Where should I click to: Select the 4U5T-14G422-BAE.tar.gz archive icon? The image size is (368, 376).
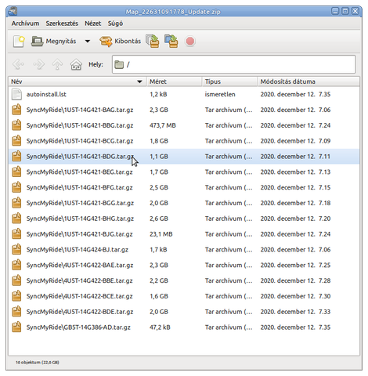point(16,265)
